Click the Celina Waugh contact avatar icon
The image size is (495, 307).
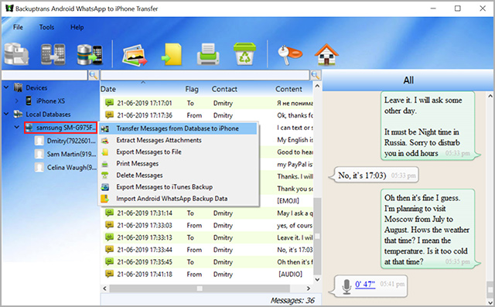[39, 167]
